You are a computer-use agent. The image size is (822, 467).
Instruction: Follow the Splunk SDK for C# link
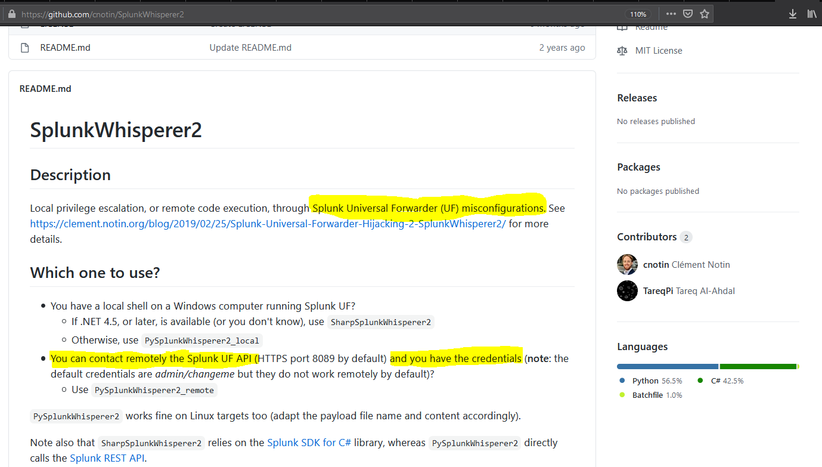[x=309, y=443]
